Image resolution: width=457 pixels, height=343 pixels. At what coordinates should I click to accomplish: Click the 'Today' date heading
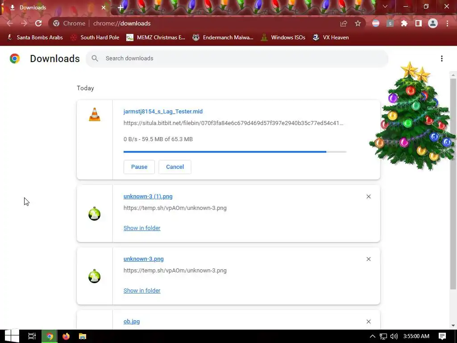85,88
